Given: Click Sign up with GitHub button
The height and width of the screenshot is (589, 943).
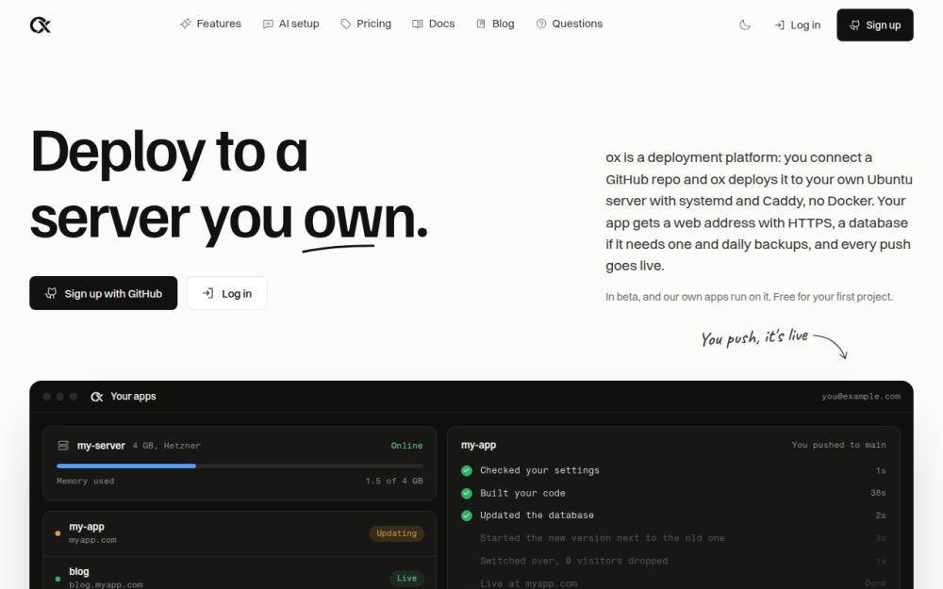Looking at the screenshot, I should (x=104, y=293).
